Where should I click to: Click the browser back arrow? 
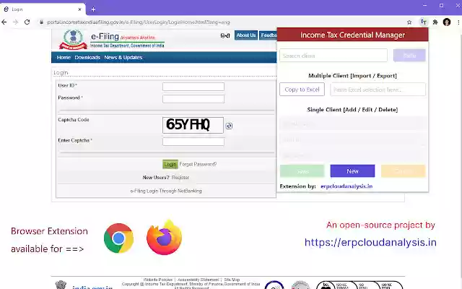pos(4,22)
